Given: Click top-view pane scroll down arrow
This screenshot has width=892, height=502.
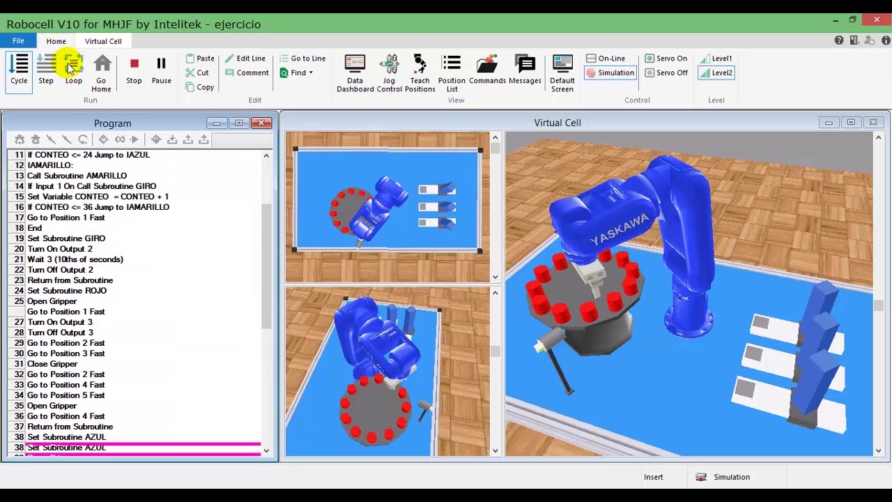Looking at the screenshot, I should [495, 277].
